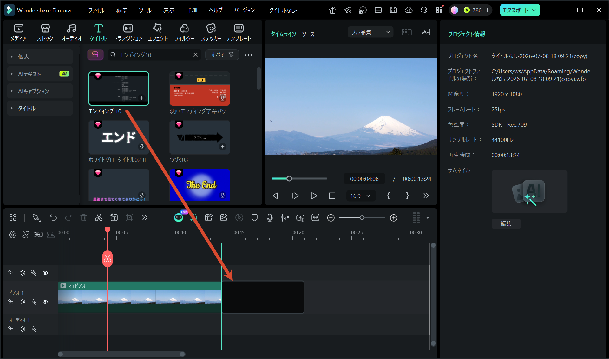Stop preview playback

[x=332, y=196]
